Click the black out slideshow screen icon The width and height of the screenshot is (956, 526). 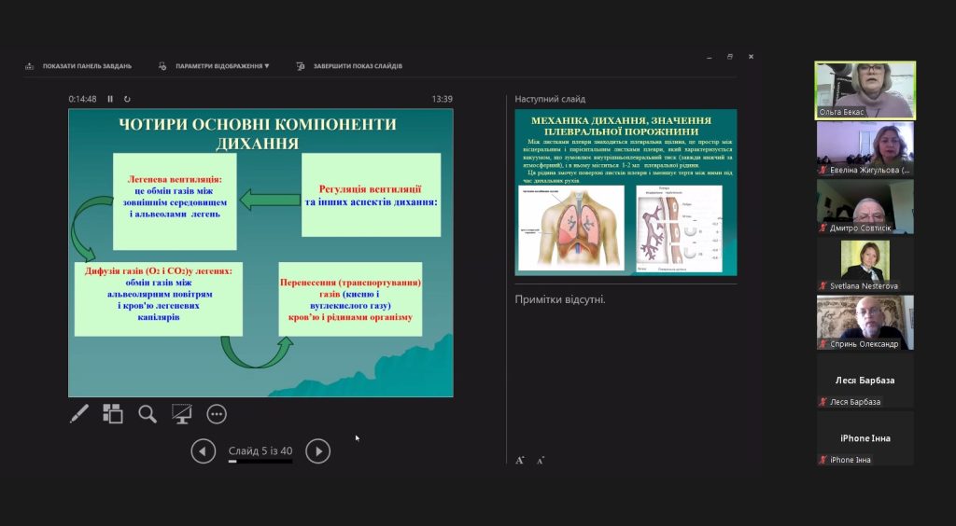pos(182,414)
